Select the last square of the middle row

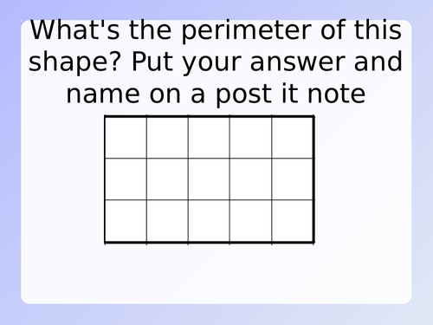tap(293, 179)
